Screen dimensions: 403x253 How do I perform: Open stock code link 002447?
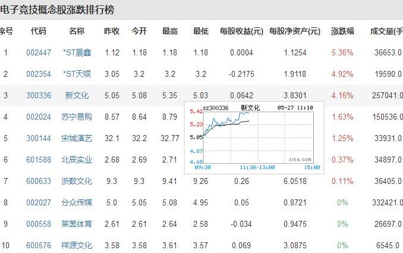(x=39, y=52)
